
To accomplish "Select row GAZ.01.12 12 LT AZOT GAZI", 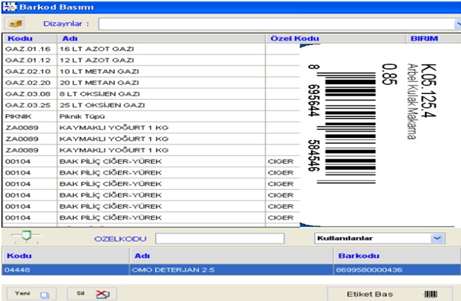I will point(151,60).
